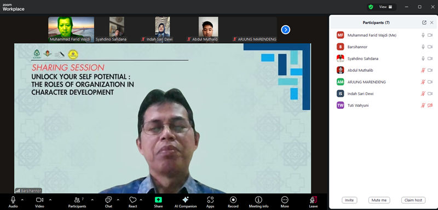Click Abdul Muthalib's camera icon in the list
The image size is (438, 210).
(430, 71)
